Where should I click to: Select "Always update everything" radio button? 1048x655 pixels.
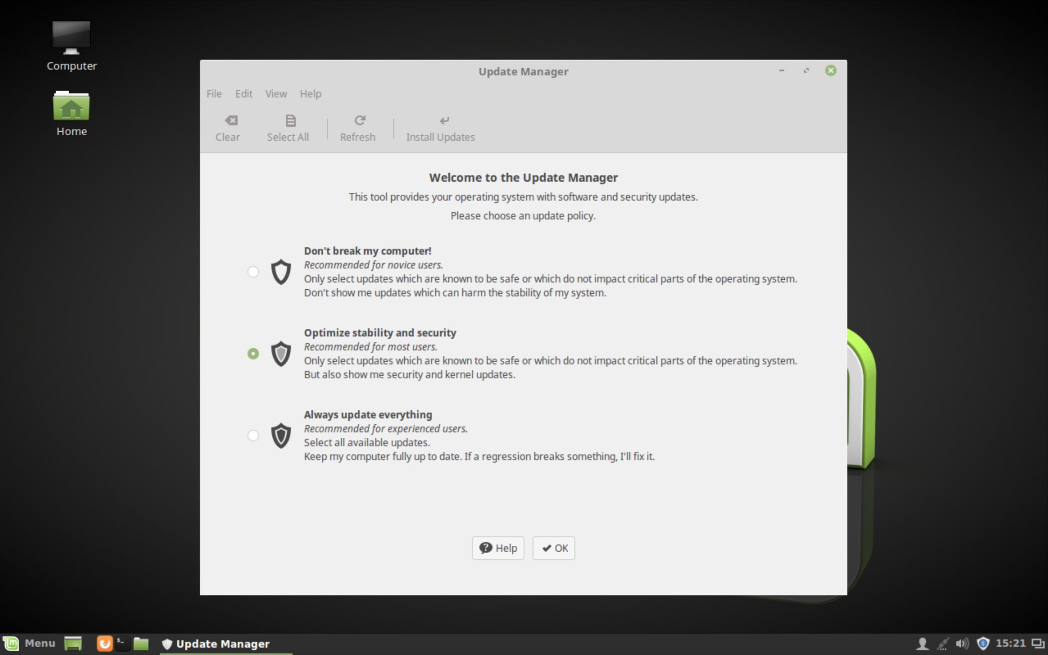pos(253,435)
